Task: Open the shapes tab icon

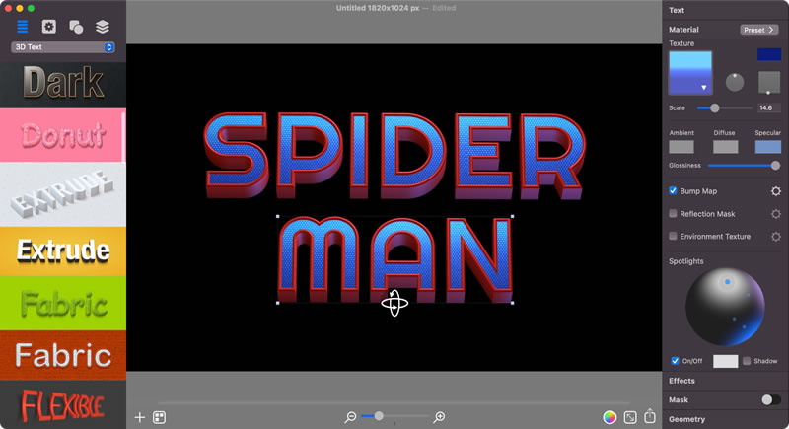Action: tap(76, 27)
